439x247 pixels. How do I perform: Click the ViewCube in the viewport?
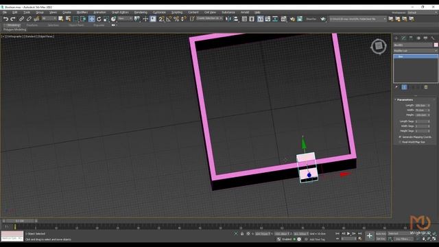click(379, 46)
